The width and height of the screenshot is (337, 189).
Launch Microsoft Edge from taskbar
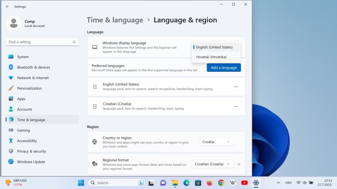pos(187,183)
